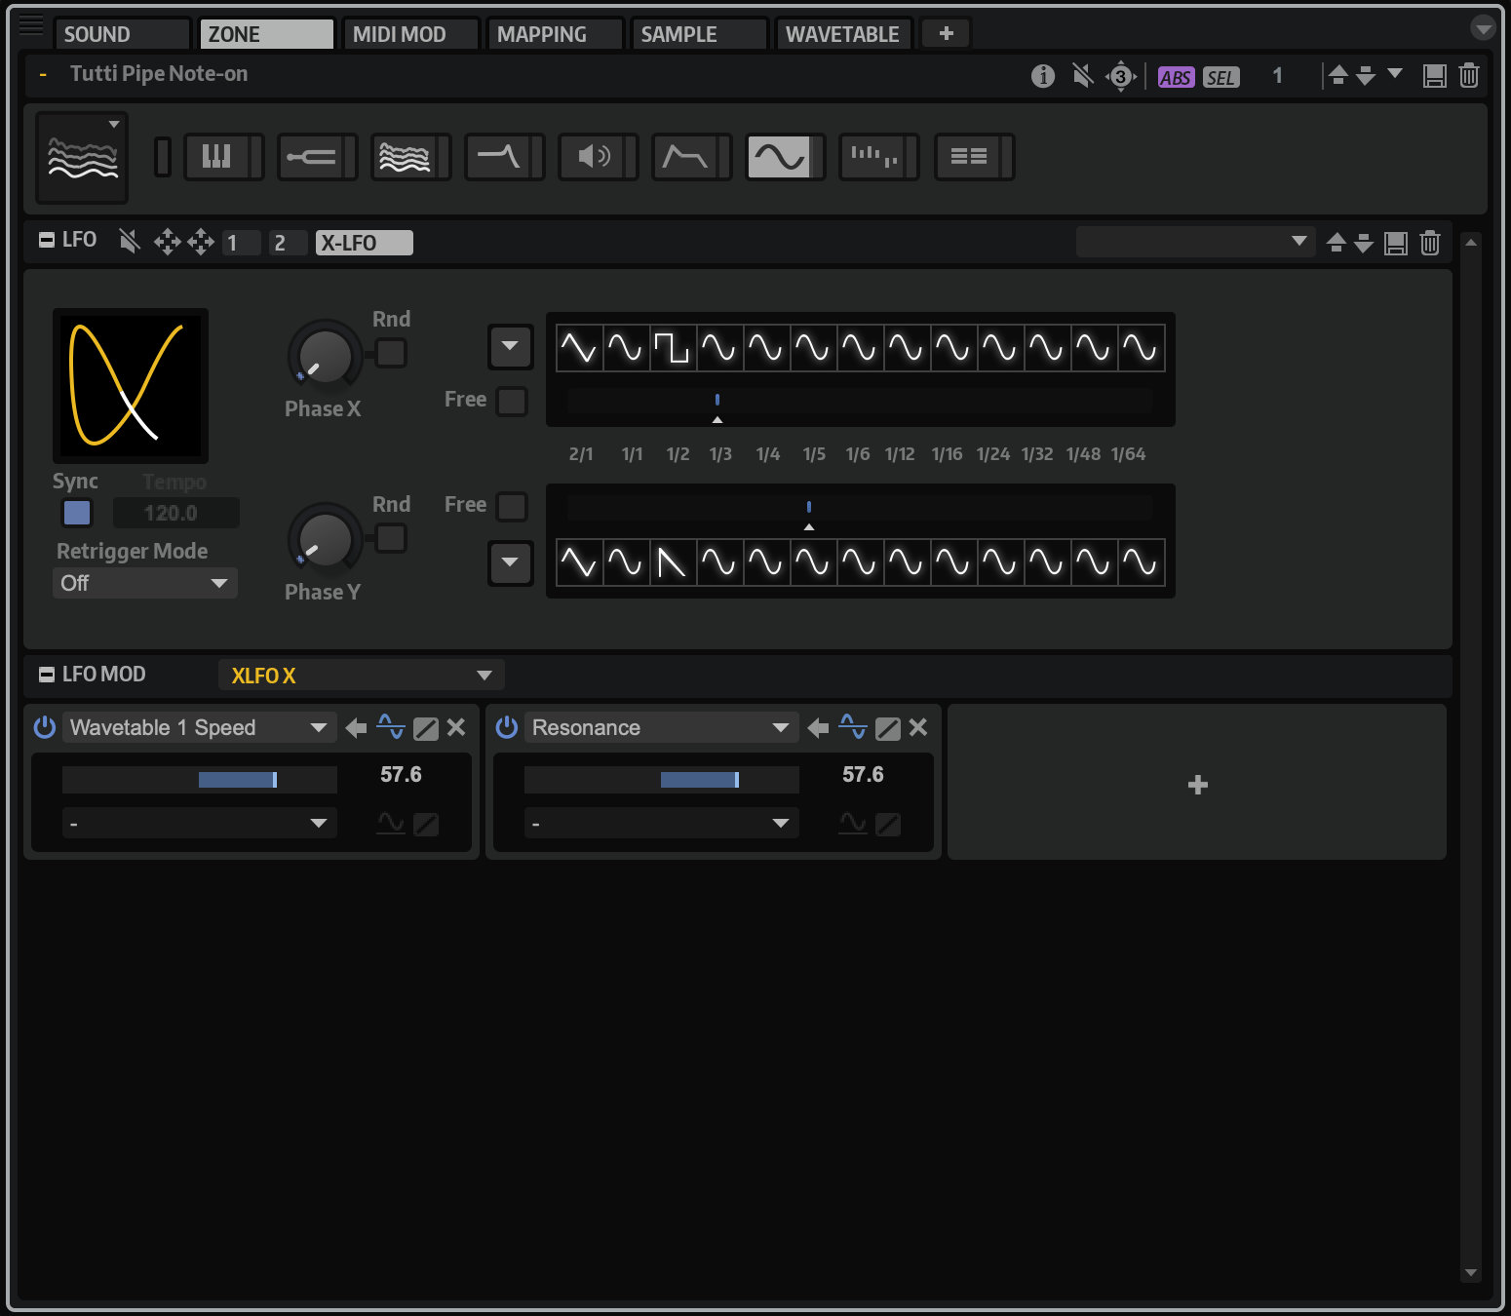Disable Wavetable 1 Speed modulation power button
1511x1316 pixels.
[x=45, y=727]
